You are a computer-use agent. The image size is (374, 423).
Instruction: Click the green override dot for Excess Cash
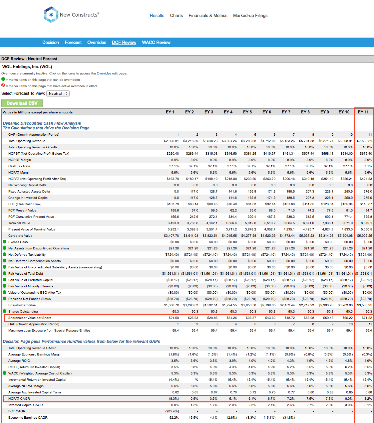(x=5, y=242)
